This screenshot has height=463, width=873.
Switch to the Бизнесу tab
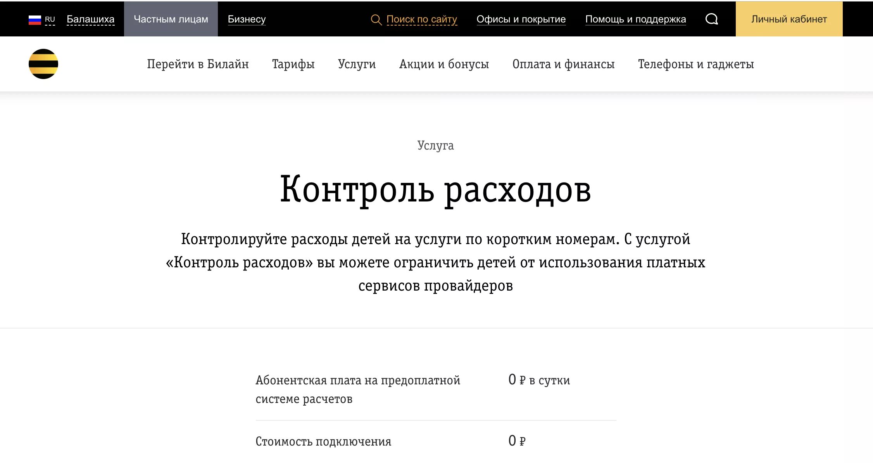247,19
